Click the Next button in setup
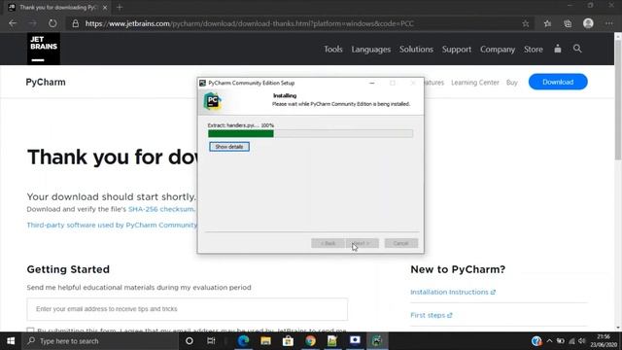This screenshot has width=622, height=350. point(362,243)
